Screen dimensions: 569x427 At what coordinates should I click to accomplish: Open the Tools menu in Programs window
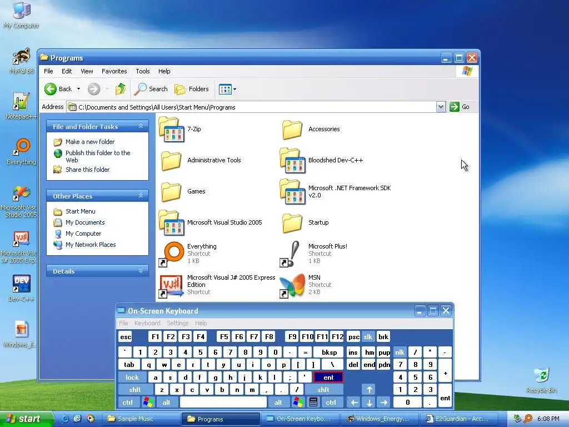click(x=143, y=71)
